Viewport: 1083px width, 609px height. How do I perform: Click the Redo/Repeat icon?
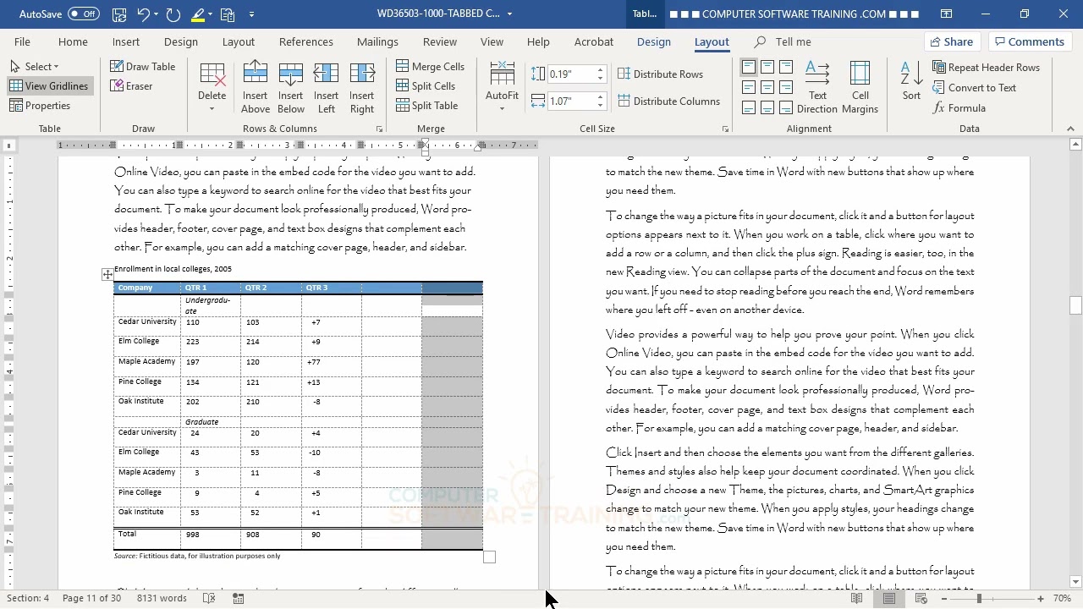tap(173, 14)
